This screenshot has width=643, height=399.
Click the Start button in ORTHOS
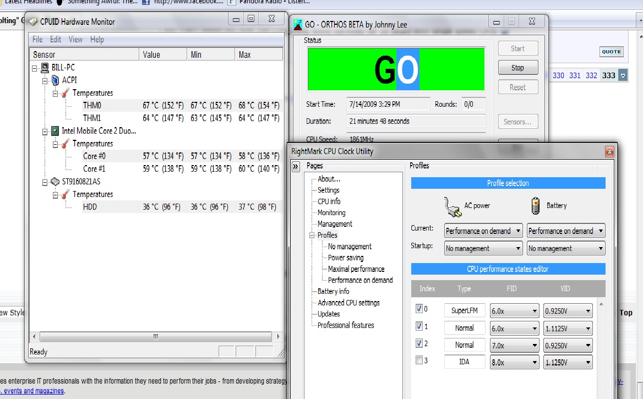tap(518, 48)
